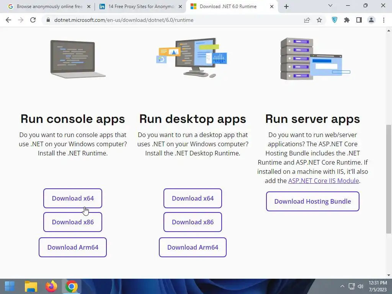Close the 'Download .NET 6.0 Runtime' tab
392x294 pixels.
[272, 7]
